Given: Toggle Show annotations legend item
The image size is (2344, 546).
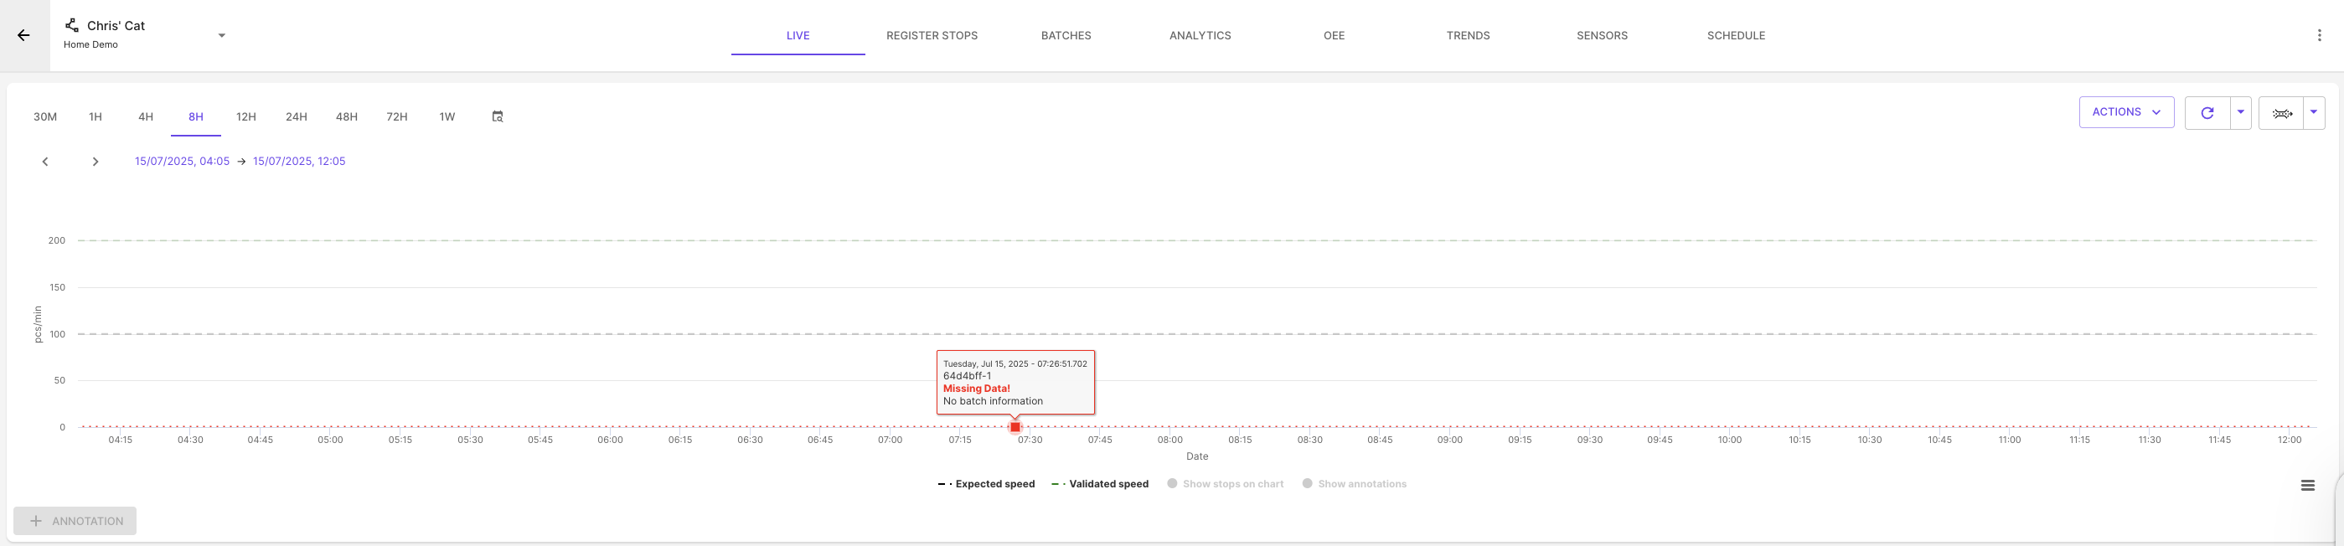Looking at the screenshot, I should click(x=1354, y=484).
